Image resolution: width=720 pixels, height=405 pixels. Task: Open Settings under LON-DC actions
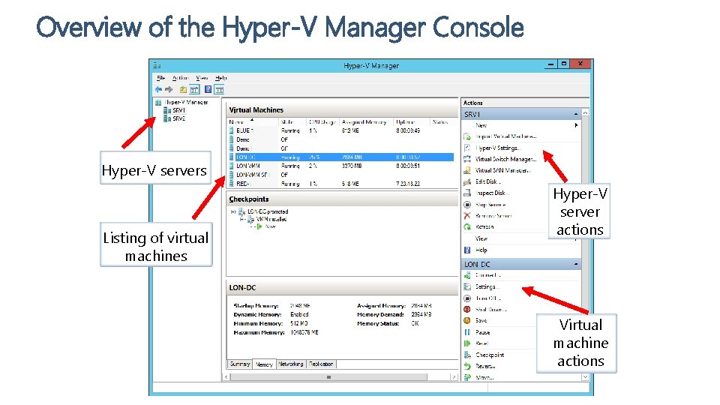(487, 286)
